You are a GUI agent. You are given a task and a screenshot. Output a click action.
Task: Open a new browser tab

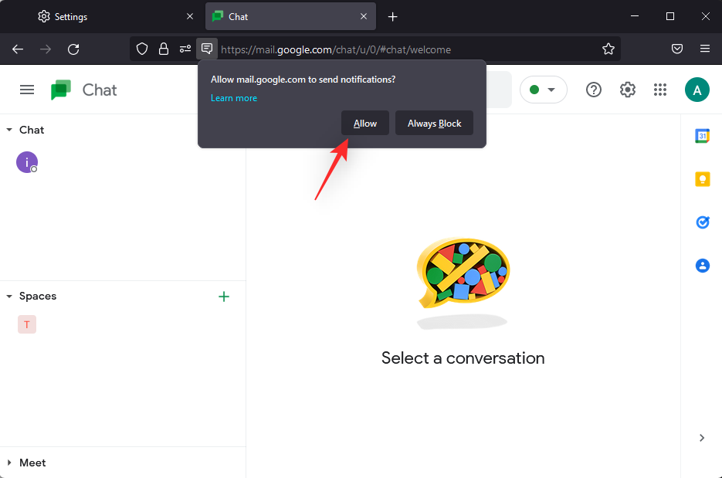pos(392,16)
